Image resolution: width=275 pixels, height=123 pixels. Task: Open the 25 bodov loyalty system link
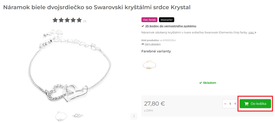coord(171,26)
